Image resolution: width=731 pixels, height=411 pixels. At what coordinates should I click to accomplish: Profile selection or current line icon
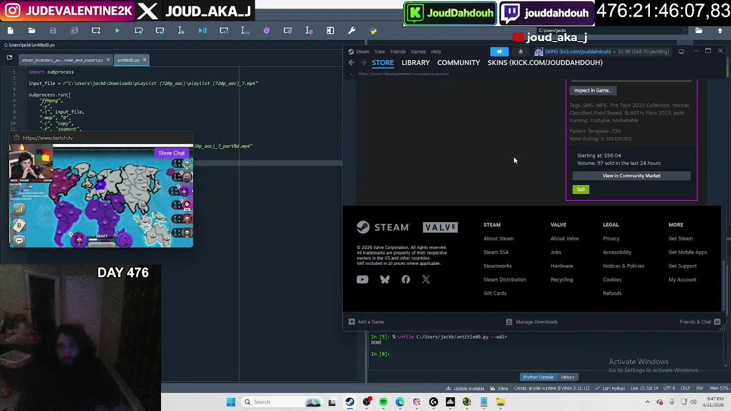[x=309, y=30]
